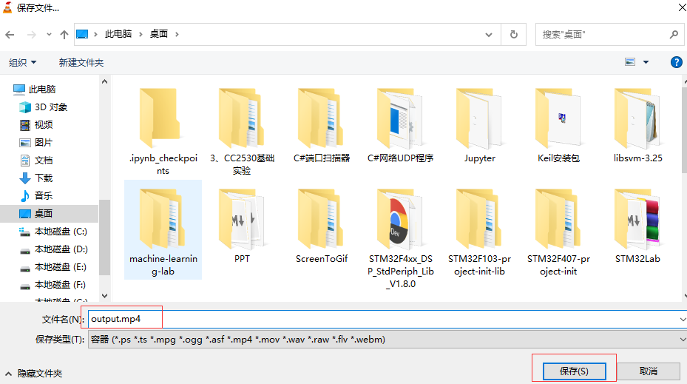This screenshot has width=687, height=384.
Task: Select 3D 对象 in the navigation pane
Action: pyautogui.click(x=44, y=107)
